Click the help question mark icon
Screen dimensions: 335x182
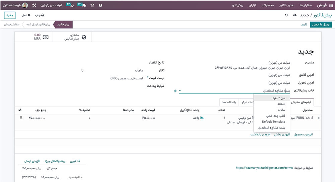click(100, 5)
